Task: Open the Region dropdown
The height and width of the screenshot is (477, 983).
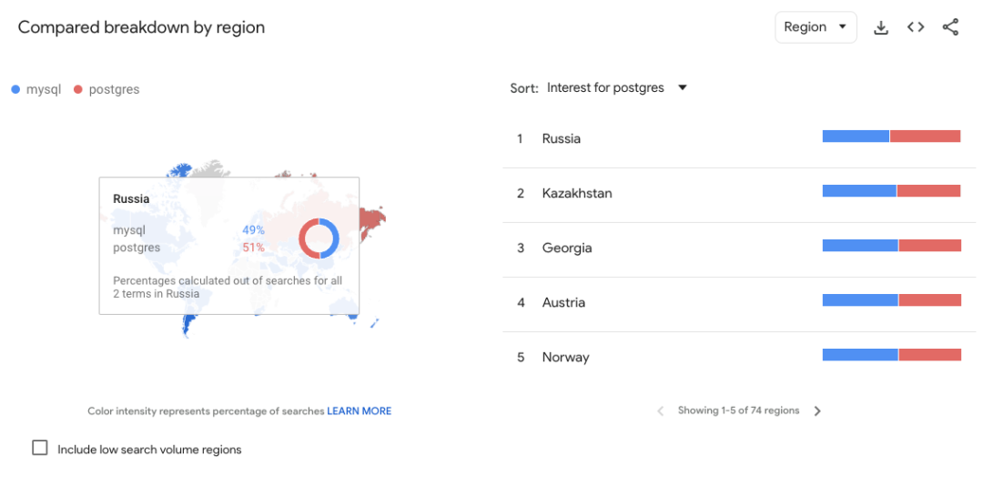Action: (x=816, y=27)
